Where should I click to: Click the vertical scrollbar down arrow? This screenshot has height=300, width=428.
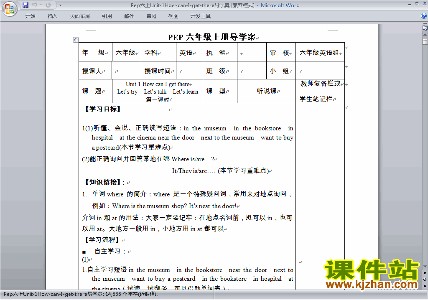pyautogui.click(x=425, y=267)
